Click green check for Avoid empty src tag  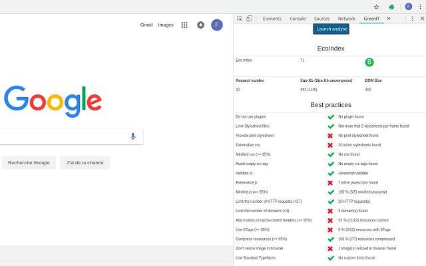(x=331, y=164)
